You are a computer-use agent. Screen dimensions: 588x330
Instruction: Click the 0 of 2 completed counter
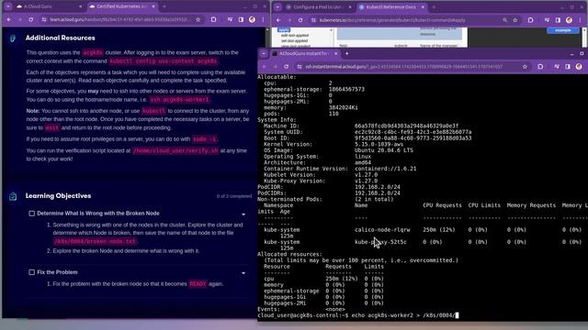234,196
